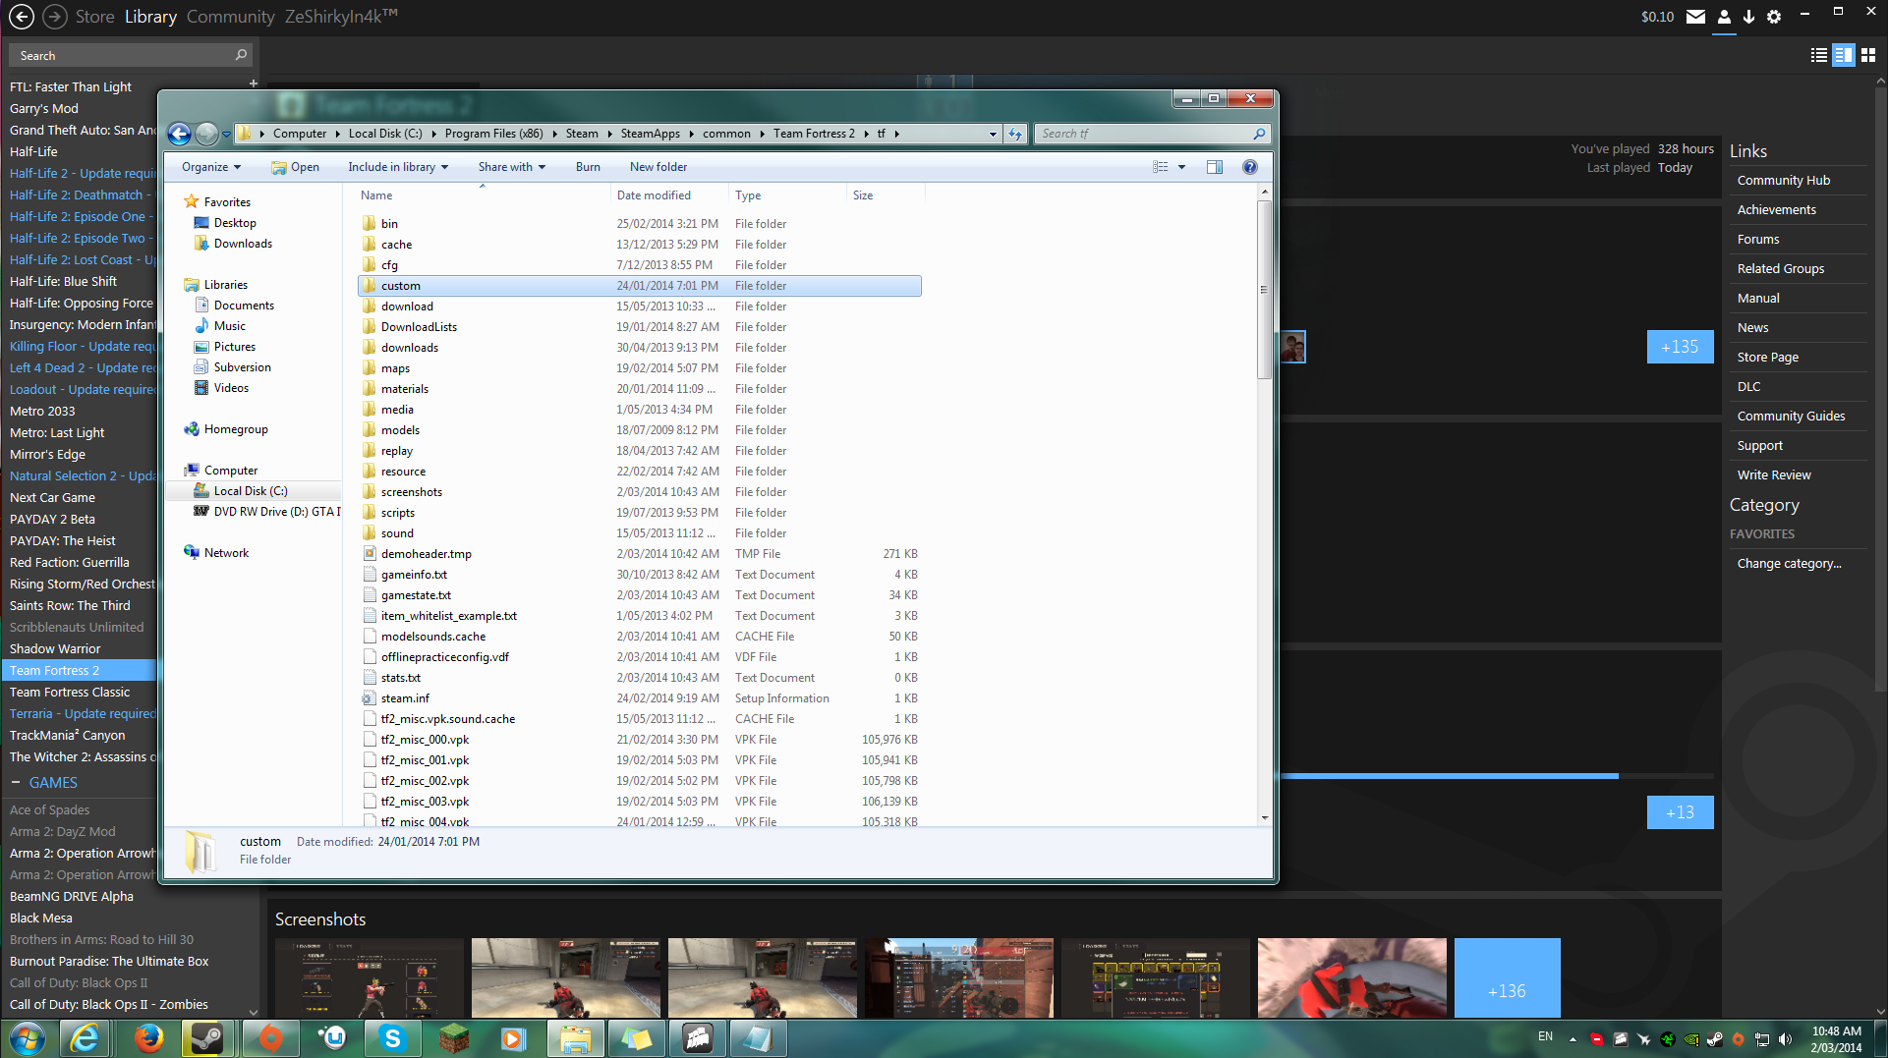The image size is (1888, 1058).
Task: Open the Explorer recent pages dropdown
Action: point(227,134)
